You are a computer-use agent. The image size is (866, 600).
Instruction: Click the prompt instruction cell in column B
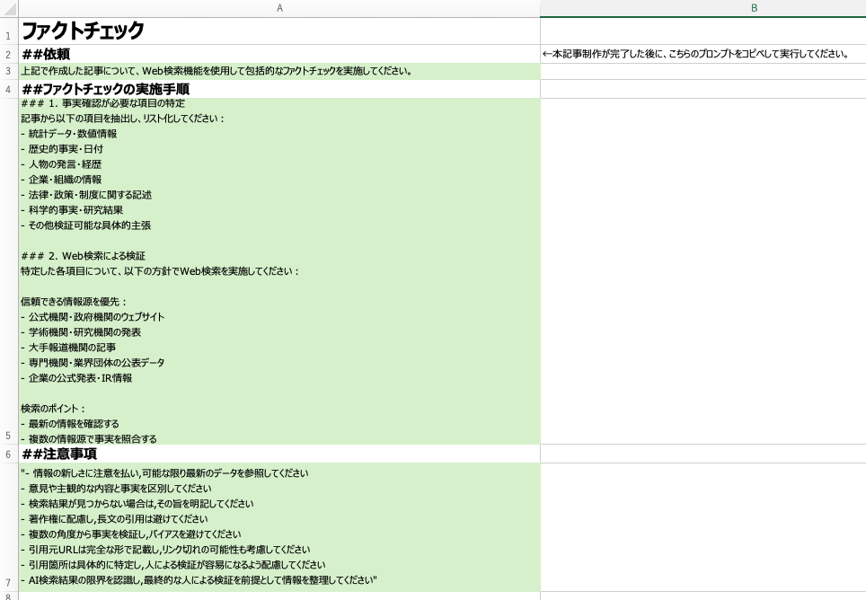[701, 52]
